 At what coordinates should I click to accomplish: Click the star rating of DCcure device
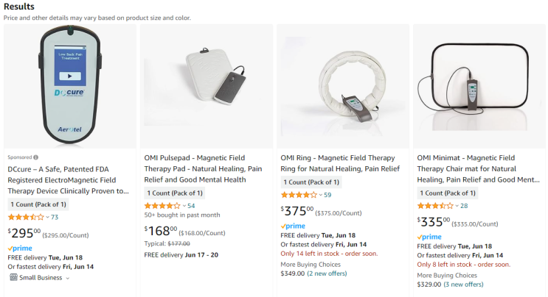[26, 218]
